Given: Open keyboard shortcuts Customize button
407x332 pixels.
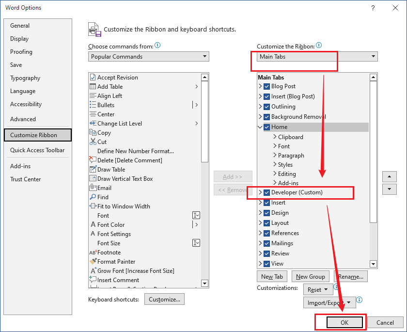Looking at the screenshot, I should tap(164, 300).
